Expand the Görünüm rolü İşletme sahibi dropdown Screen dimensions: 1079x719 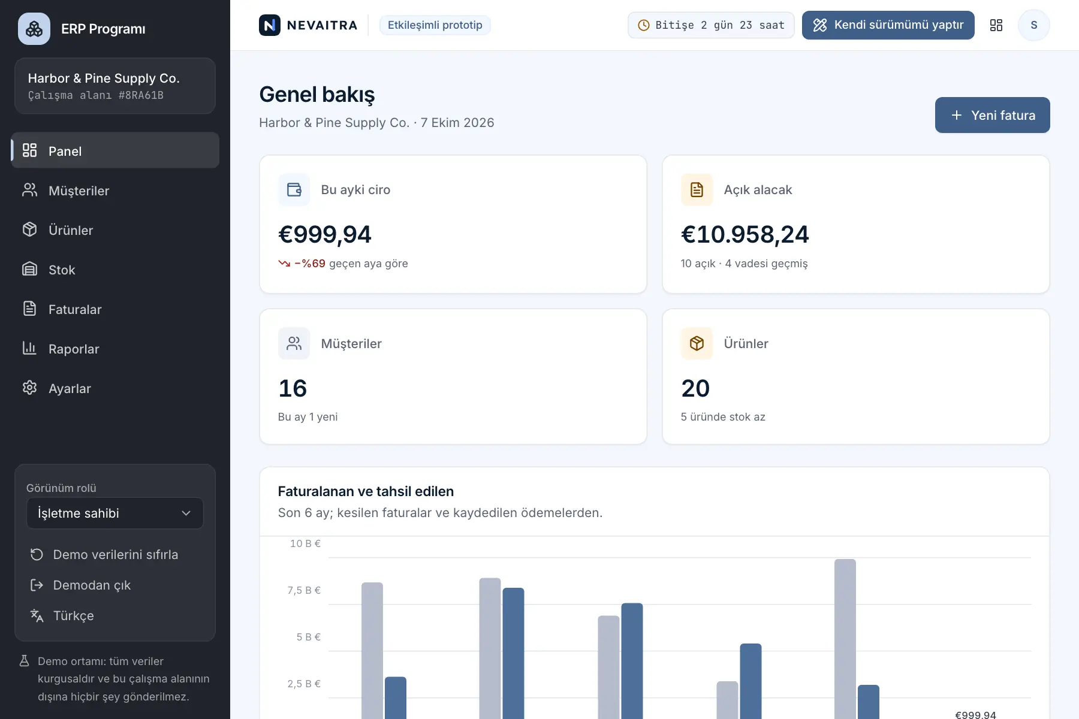click(x=115, y=513)
